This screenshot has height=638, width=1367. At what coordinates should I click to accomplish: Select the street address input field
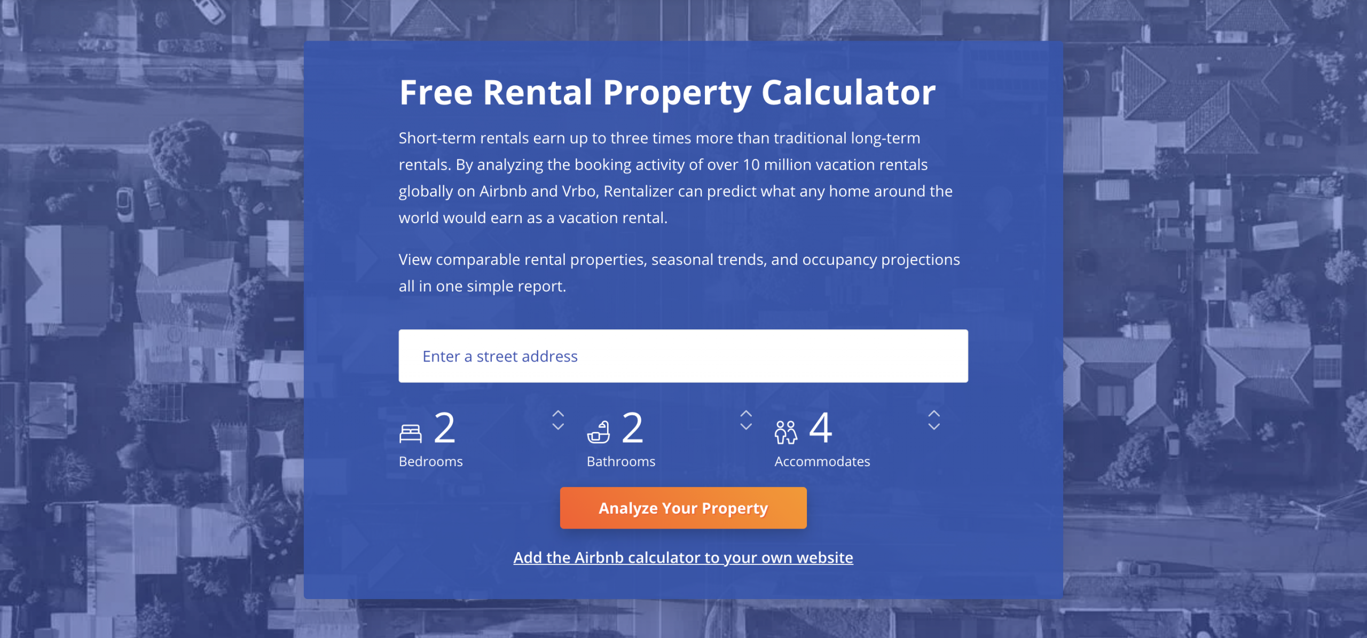(683, 357)
